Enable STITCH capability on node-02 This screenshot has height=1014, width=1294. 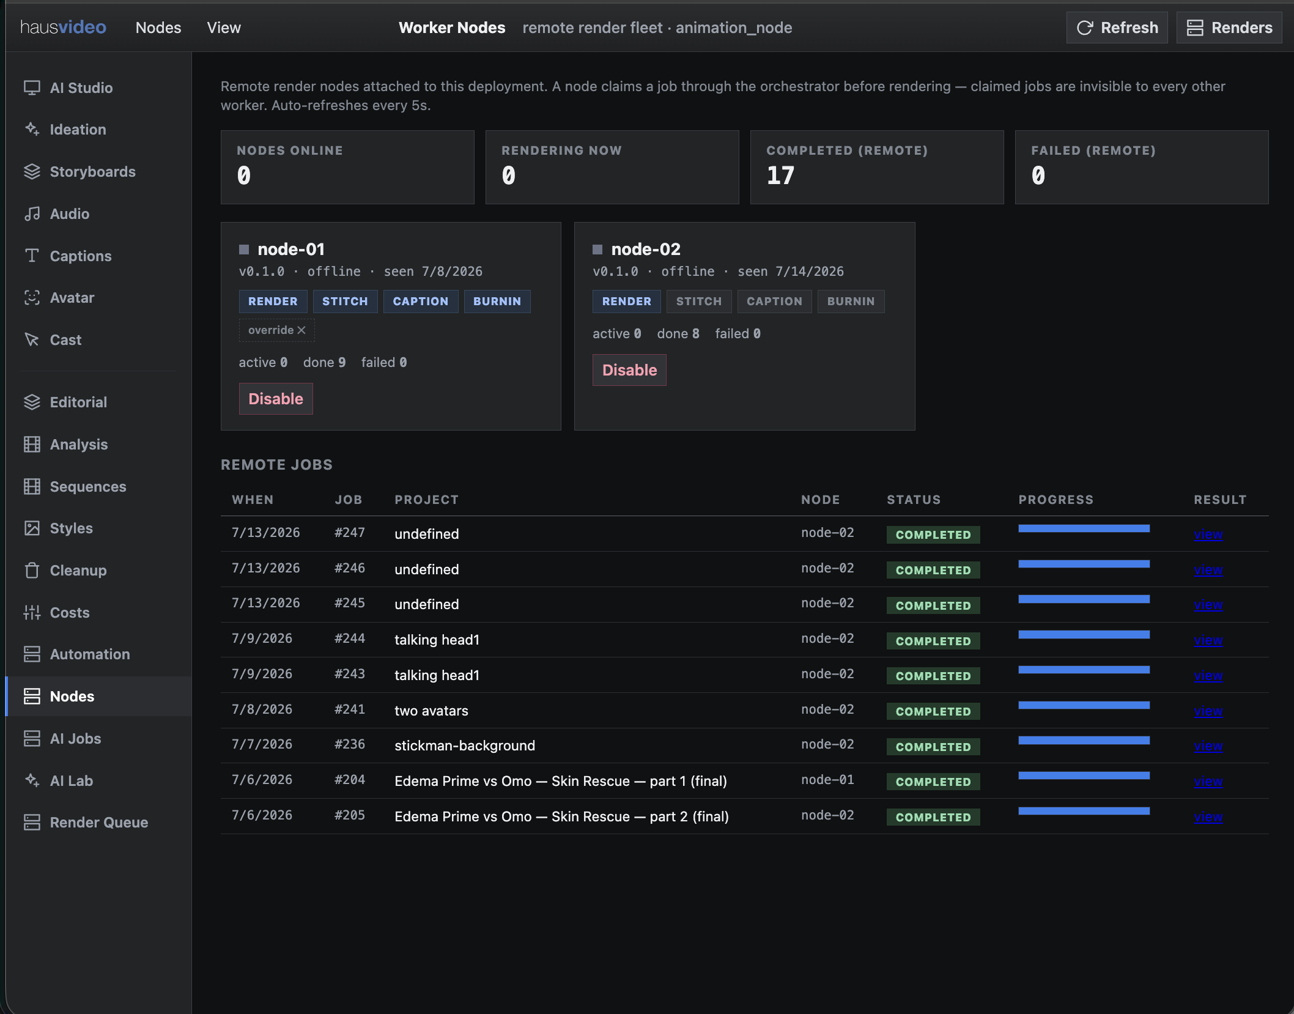point(699,302)
